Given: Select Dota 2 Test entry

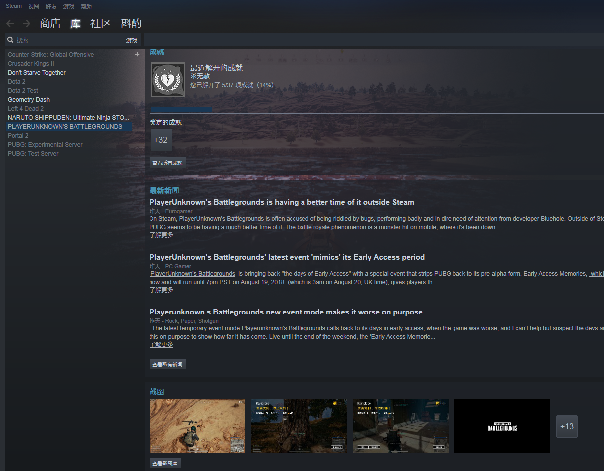Looking at the screenshot, I should pos(23,91).
